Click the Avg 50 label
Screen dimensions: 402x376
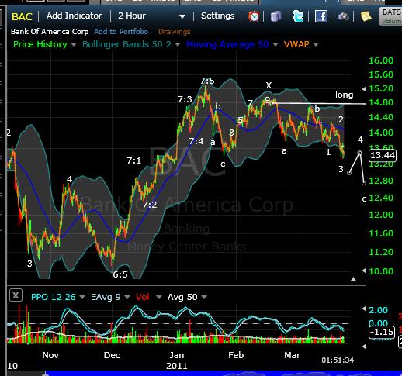click(x=182, y=297)
